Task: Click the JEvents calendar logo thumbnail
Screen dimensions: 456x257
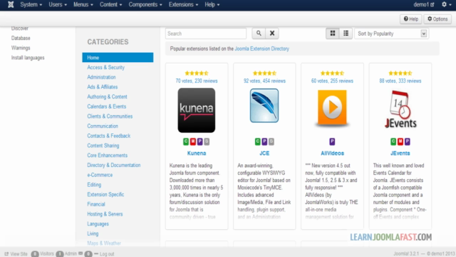Action: pyautogui.click(x=400, y=109)
